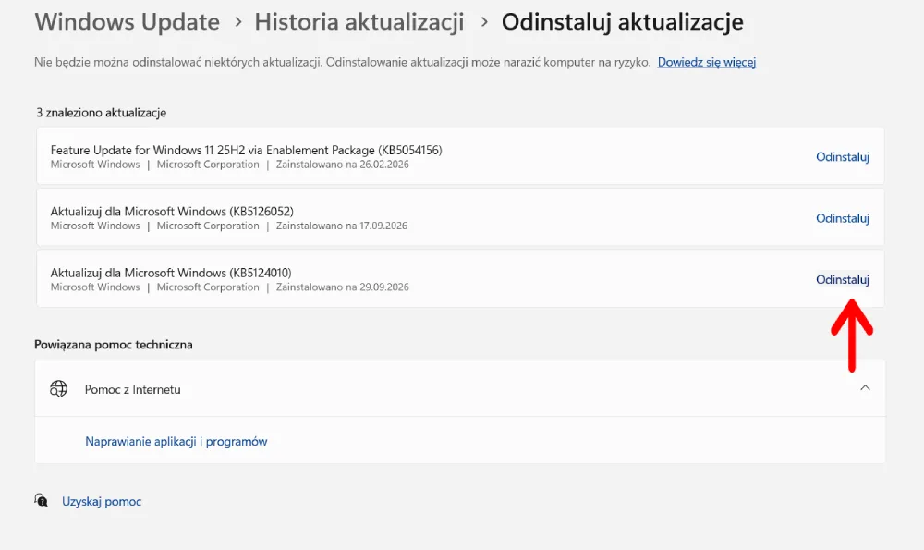Click the Powiązana pomoc techniczna heading

(x=114, y=345)
